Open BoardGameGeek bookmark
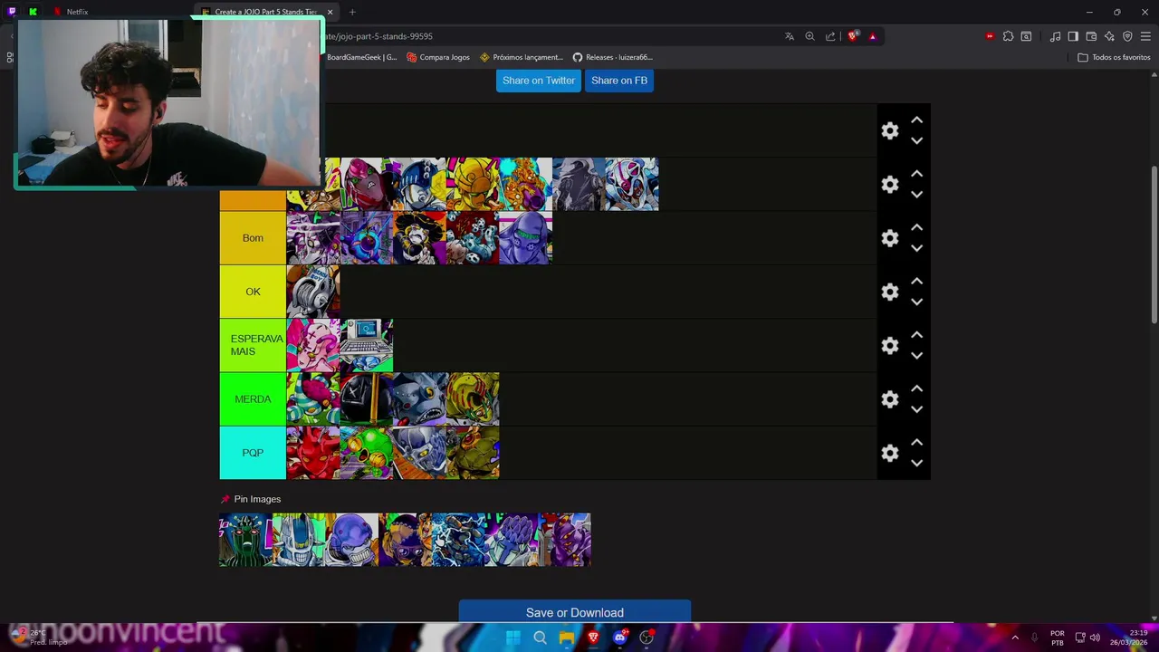 point(361,57)
